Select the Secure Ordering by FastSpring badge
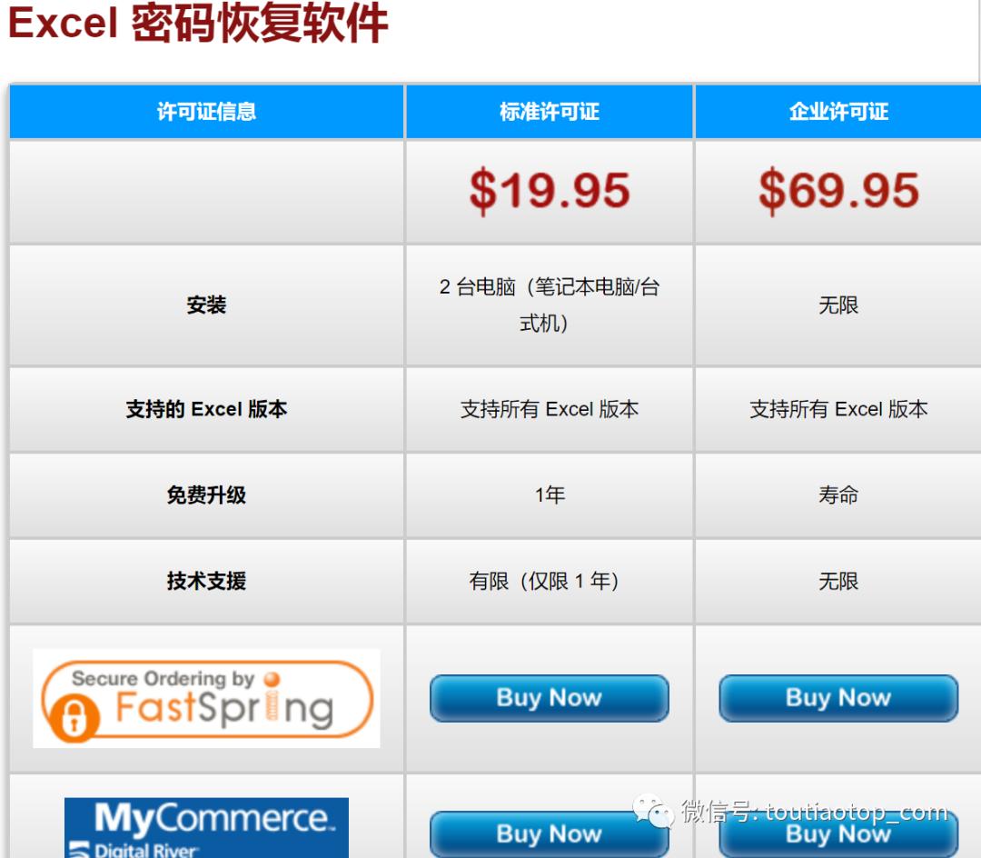This screenshot has width=981, height=858. (x=204, y=698)
